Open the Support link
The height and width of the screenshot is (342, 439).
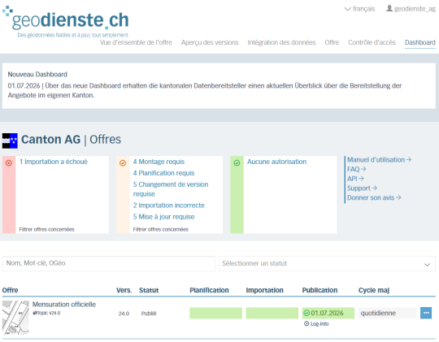(x=362, y=188)
